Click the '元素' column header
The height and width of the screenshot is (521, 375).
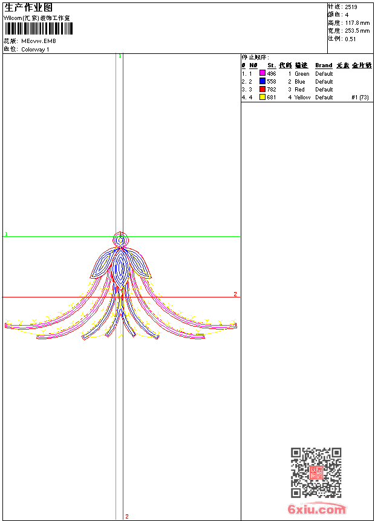point(343,65)
